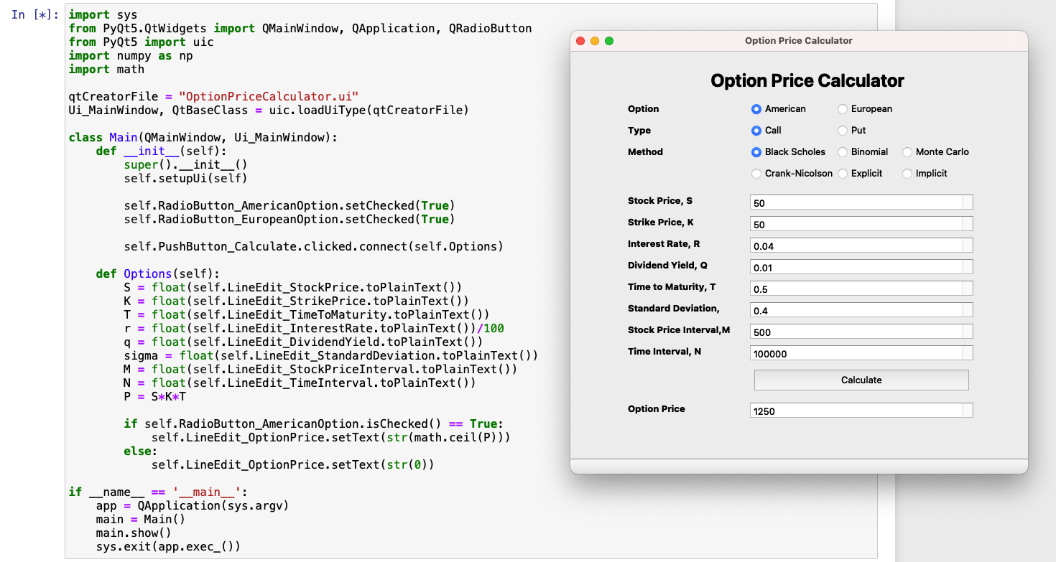This screenshot has width=1056, height=562.
Task: Switch method to Implicit
Action: pos(907,174)
